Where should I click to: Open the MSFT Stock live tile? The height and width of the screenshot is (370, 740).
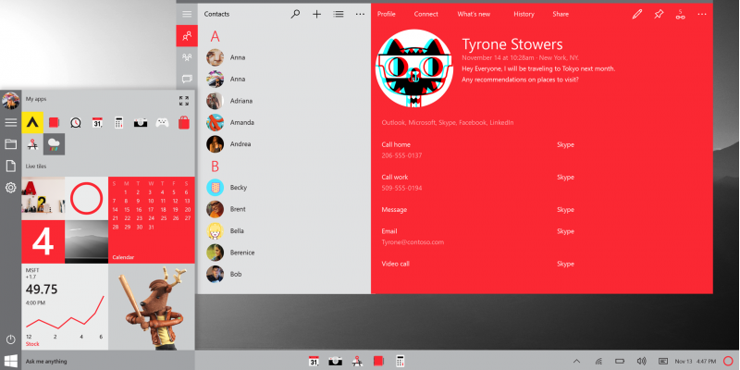click(65, 307)
